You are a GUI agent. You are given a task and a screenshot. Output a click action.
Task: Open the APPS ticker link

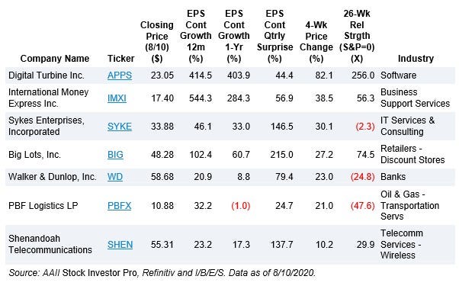click(120, 75)
